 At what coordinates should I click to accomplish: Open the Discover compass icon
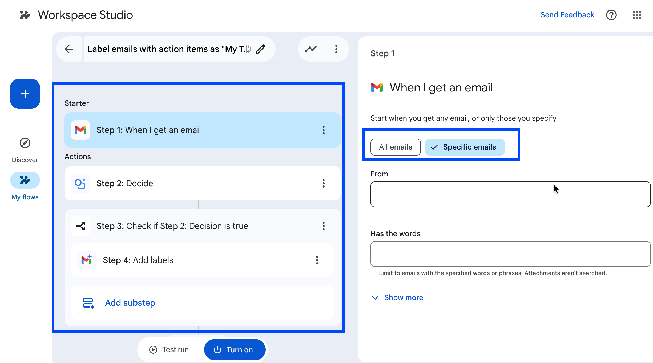[x=25, y=143]
